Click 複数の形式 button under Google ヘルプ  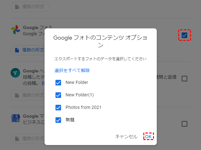pos(30,95)
